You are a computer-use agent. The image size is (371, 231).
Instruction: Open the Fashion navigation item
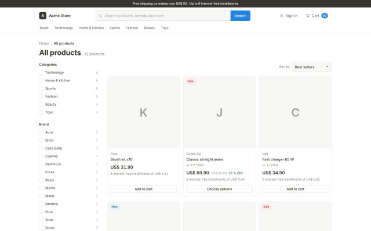click(x=132, y=28)
